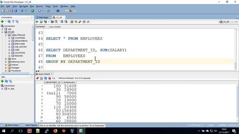The image size is (239, 134).
Task: Open the Windows Start menu
Action: (4, 131)
